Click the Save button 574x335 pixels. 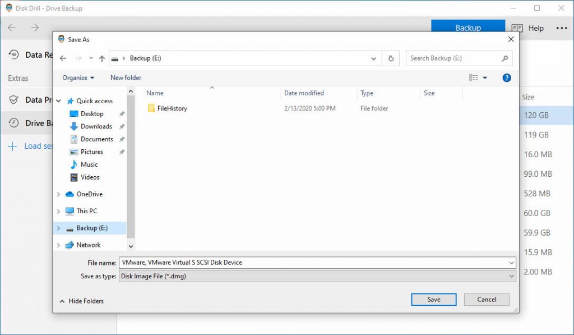(433, 299)
